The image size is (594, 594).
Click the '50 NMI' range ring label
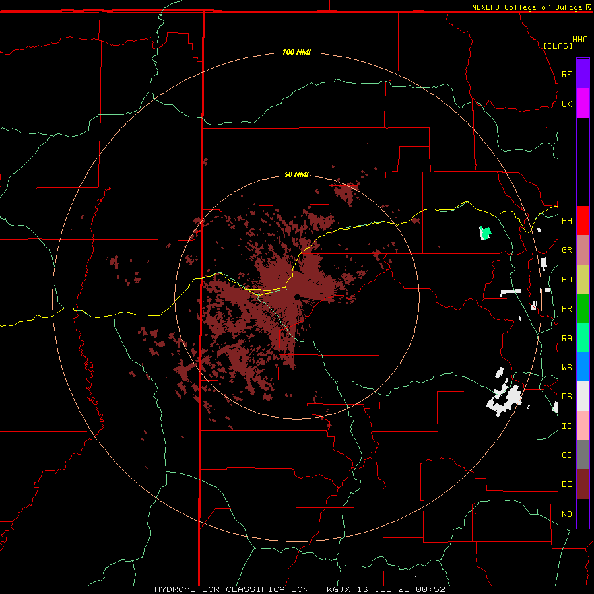pos(296,174)
